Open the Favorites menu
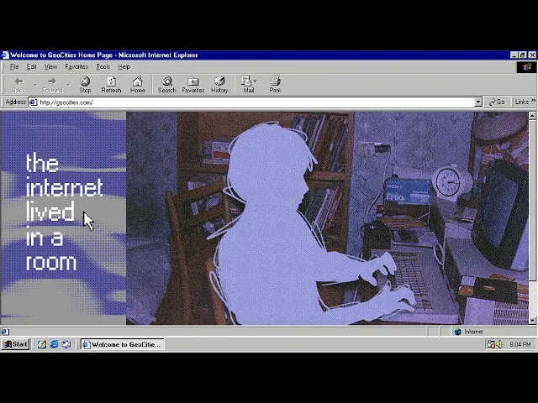This screenshot has height=403, width=538. (x=76, y=67)
